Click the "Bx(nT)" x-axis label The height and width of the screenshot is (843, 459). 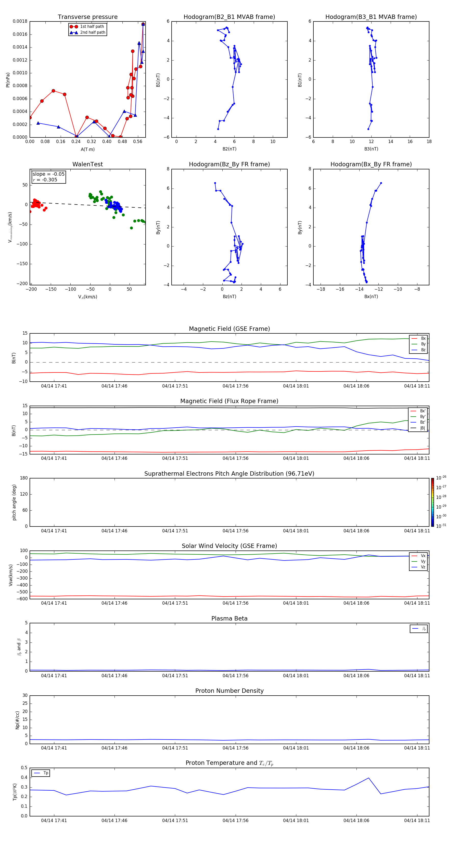pos(371,297)
